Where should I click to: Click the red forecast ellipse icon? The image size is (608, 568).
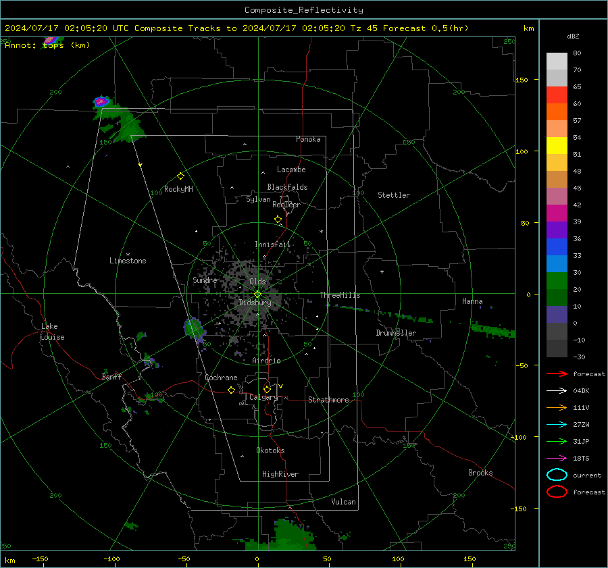(x=557, y=492)
